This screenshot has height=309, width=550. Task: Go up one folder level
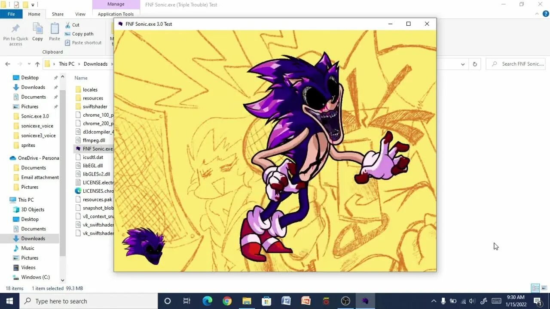click(37, 64)
